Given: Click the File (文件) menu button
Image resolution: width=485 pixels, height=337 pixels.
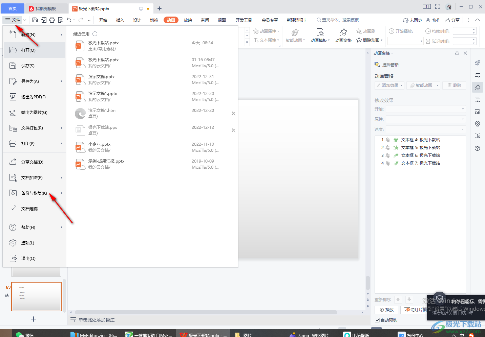Looking at the screenshot, I should (13, 20).
